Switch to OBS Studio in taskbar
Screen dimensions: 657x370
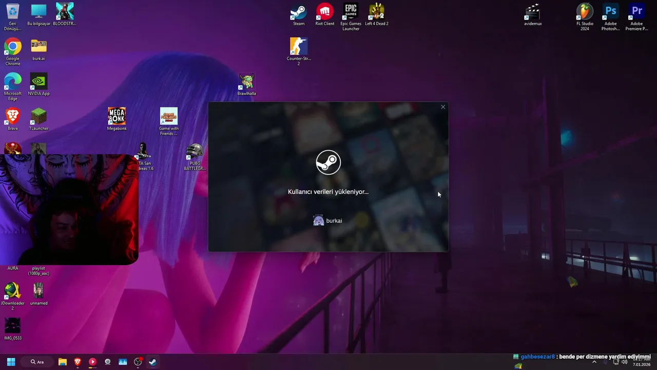[138, 362]
